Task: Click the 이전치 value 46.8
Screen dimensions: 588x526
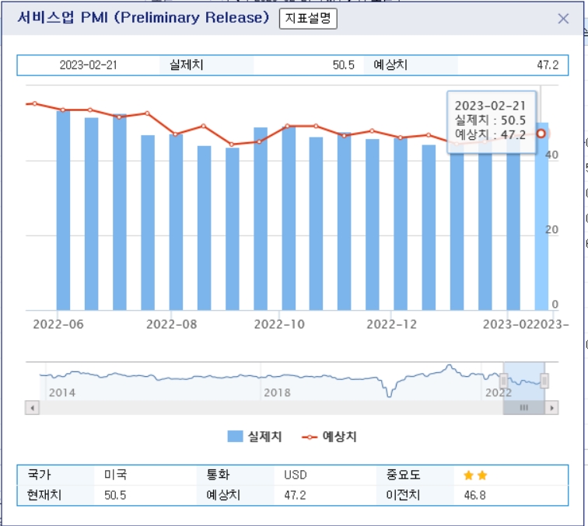Action: click(x=474, y=495)
